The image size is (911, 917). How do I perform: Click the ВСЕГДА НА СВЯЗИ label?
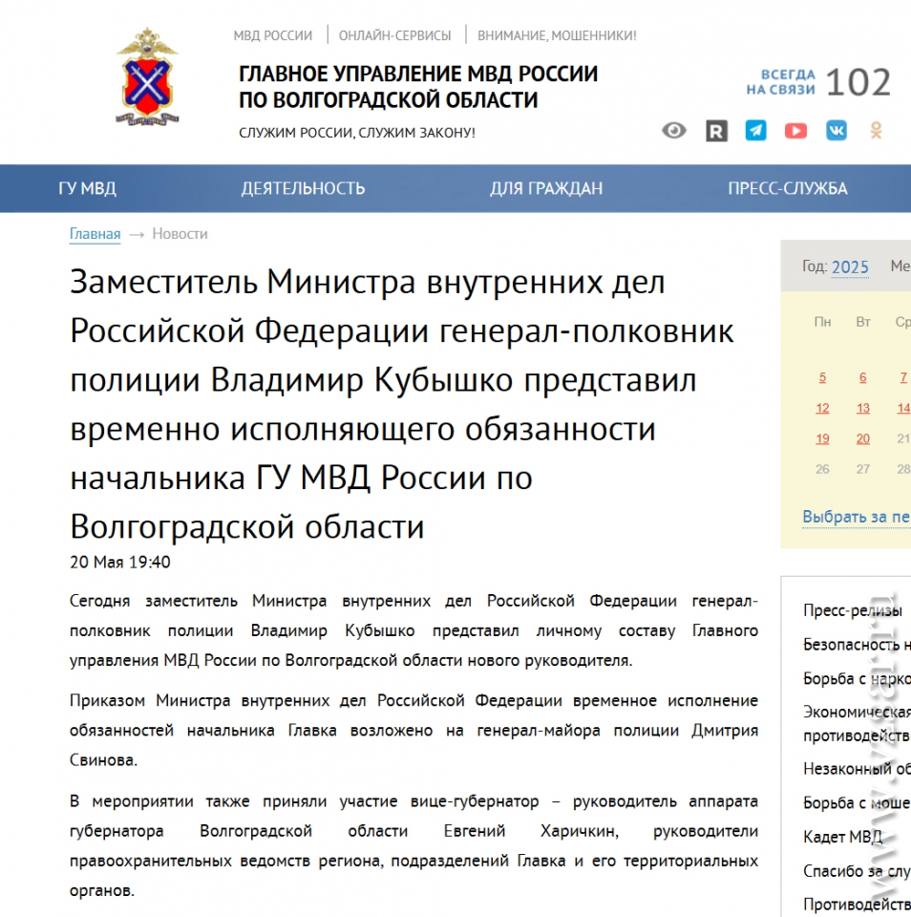tap(780, 82)
